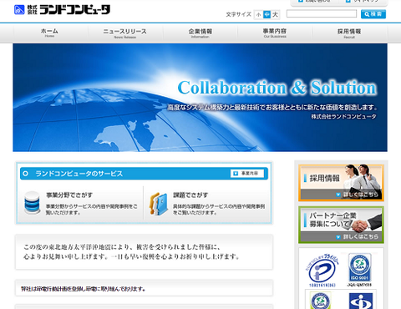401x309 pixels.
Task: Click the database icon for 事業分野でさがす
Action: [x=32, y=202]
